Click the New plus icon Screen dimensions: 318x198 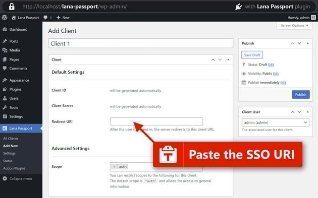tap(59, 18)
